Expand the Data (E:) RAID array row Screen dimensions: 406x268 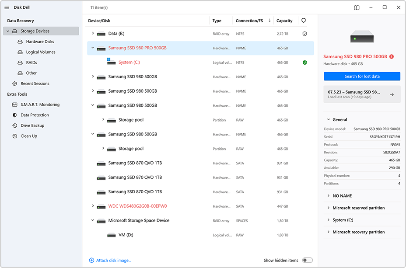click(93, 33)
